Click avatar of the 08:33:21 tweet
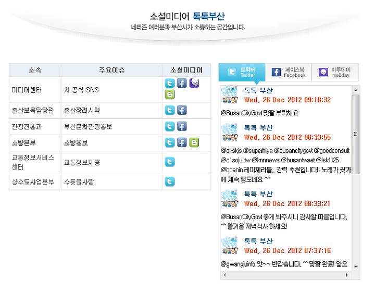375x288 pixels. [230, 198]
